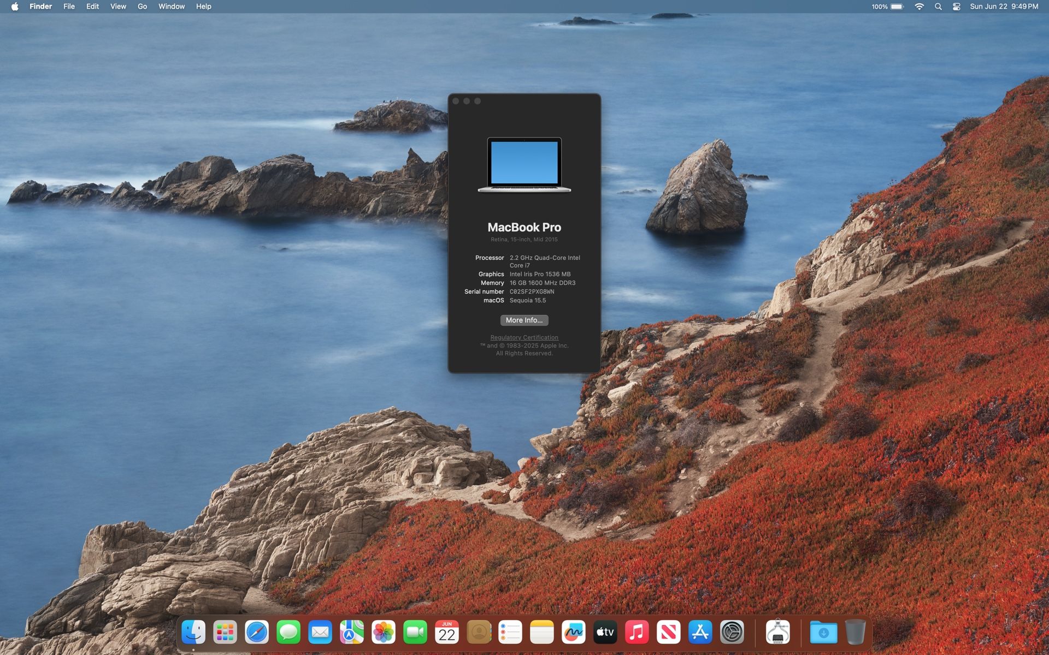Open the View menu

point(118,7)
